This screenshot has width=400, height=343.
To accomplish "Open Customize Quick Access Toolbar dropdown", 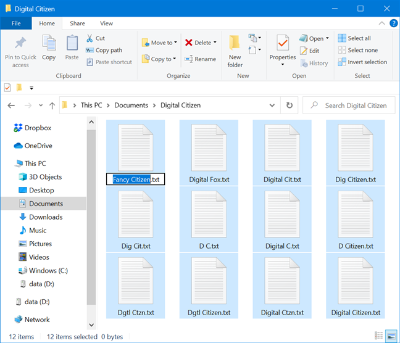I will (x=31, y=88).
